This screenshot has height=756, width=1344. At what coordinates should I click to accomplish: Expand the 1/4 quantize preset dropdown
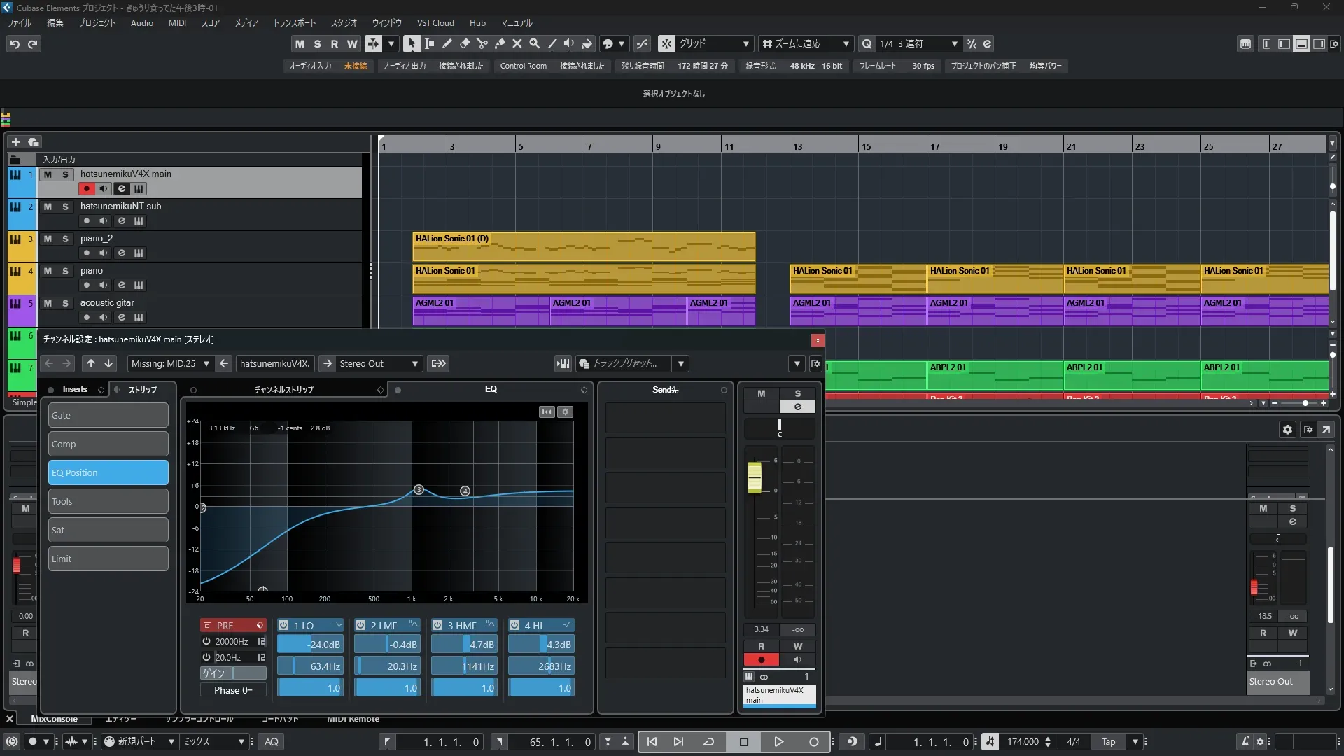[x=954, y=43]
